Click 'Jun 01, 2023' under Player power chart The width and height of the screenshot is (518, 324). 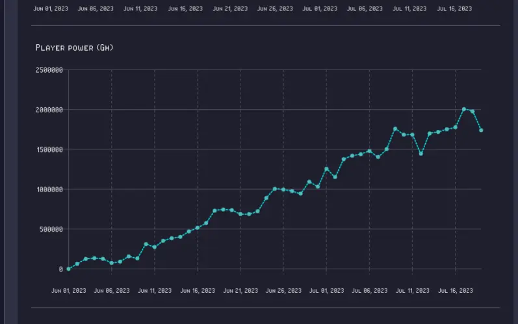click(69, 291)
